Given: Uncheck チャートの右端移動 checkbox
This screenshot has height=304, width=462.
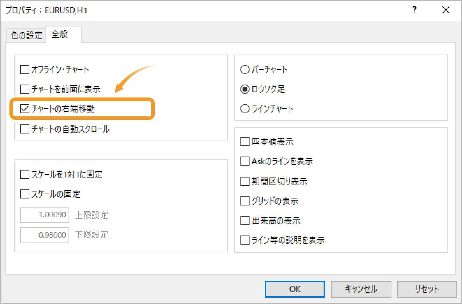Looking at the screenshot, I should pyautogui.click(x=25, y=109).
